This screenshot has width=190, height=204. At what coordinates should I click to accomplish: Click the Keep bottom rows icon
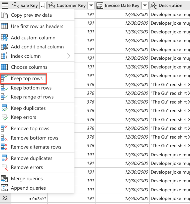click(4, 88)
